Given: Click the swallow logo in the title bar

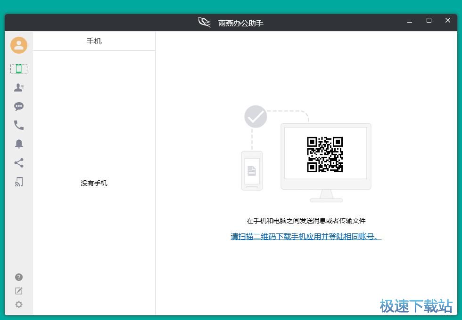Looking at the screenshot, I should [x=204, y=22].
